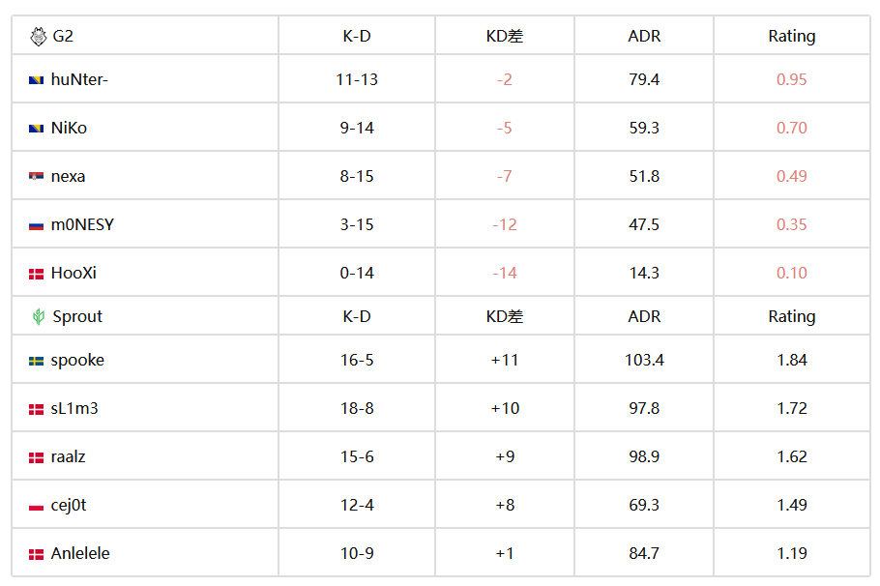Viewport: 880px width, 586px height.
Task: Click the Rating column header for G2
Action: pyautogui.click(x=791, y=36)
